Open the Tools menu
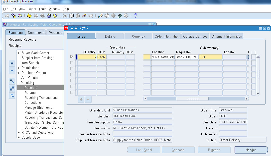The height and width of the screenshot is (156, 271). coord(42,9)
